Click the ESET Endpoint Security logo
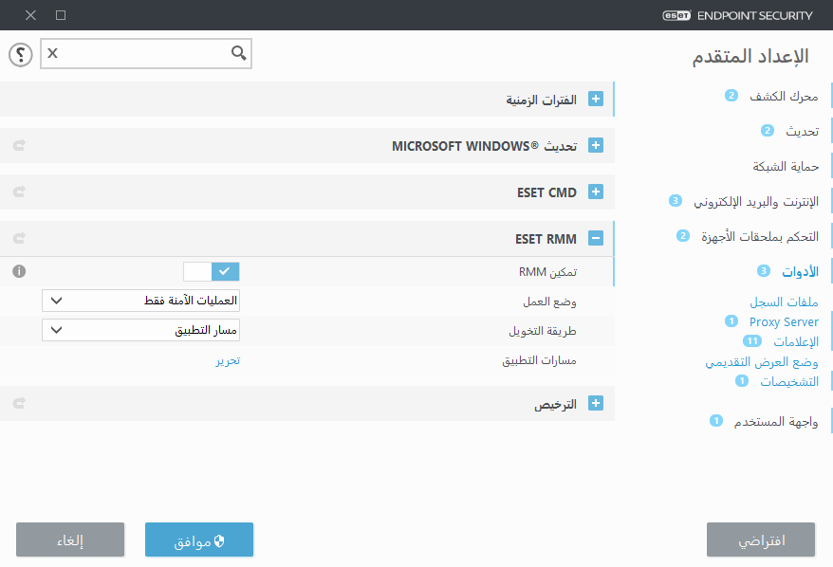Screen dimensions: 833x567 pos(737,15)
